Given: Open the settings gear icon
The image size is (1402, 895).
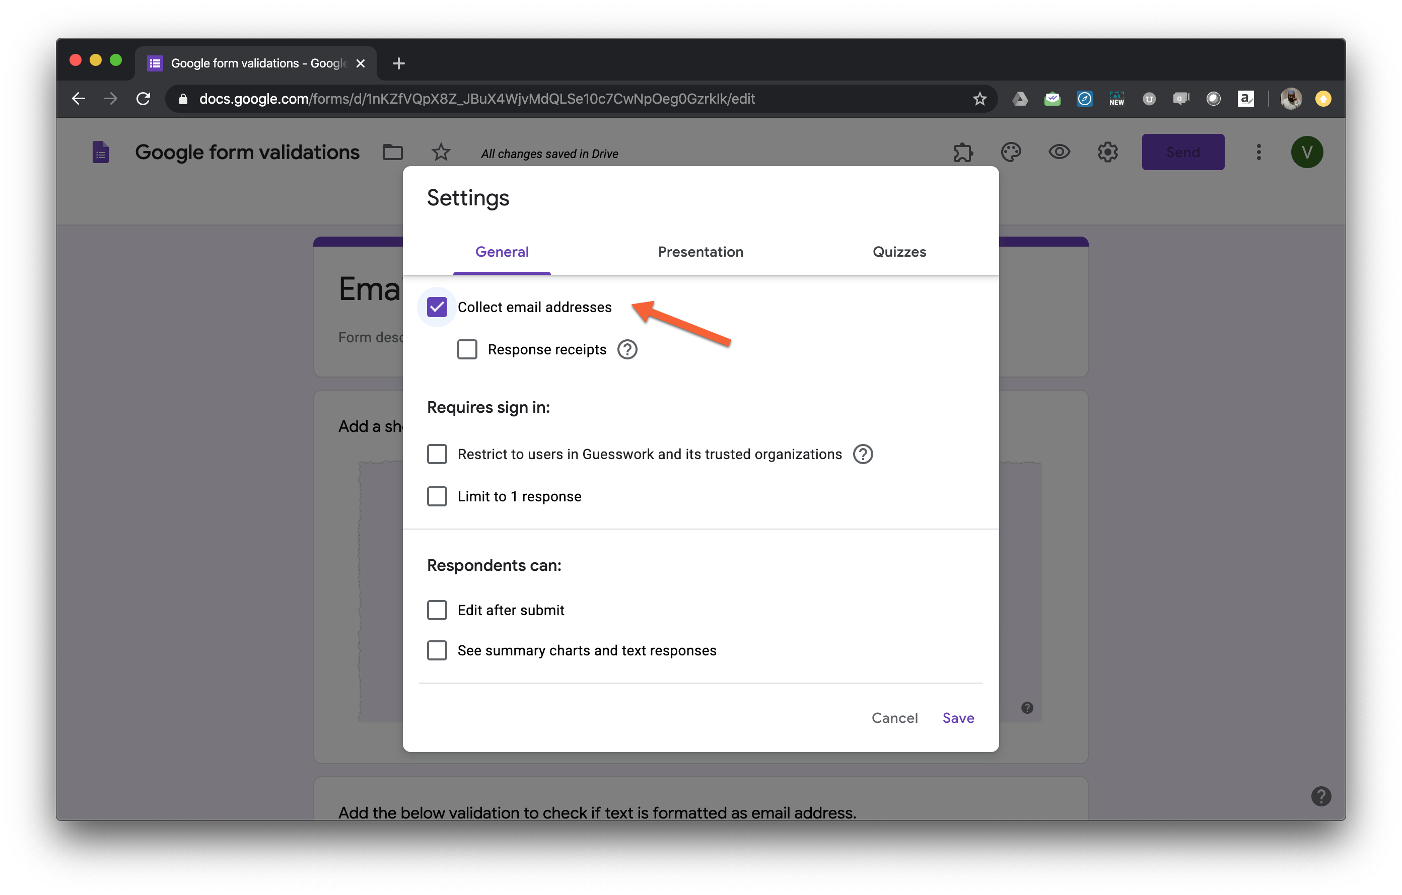Looking at the screenshot, I should pyautogui.click(x=1107, y=153).
